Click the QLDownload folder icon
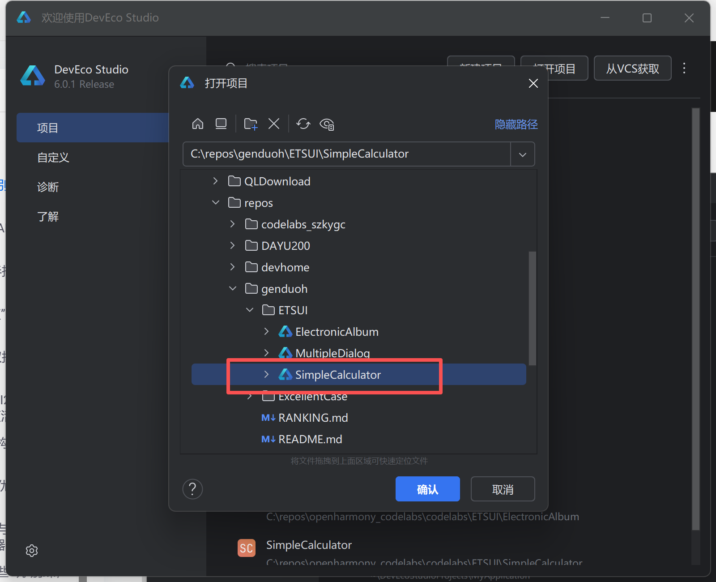 (234, 181)
